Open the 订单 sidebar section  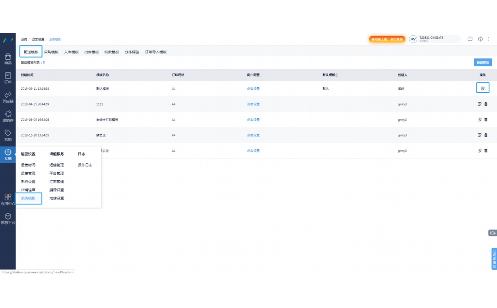tap(8, 78)
